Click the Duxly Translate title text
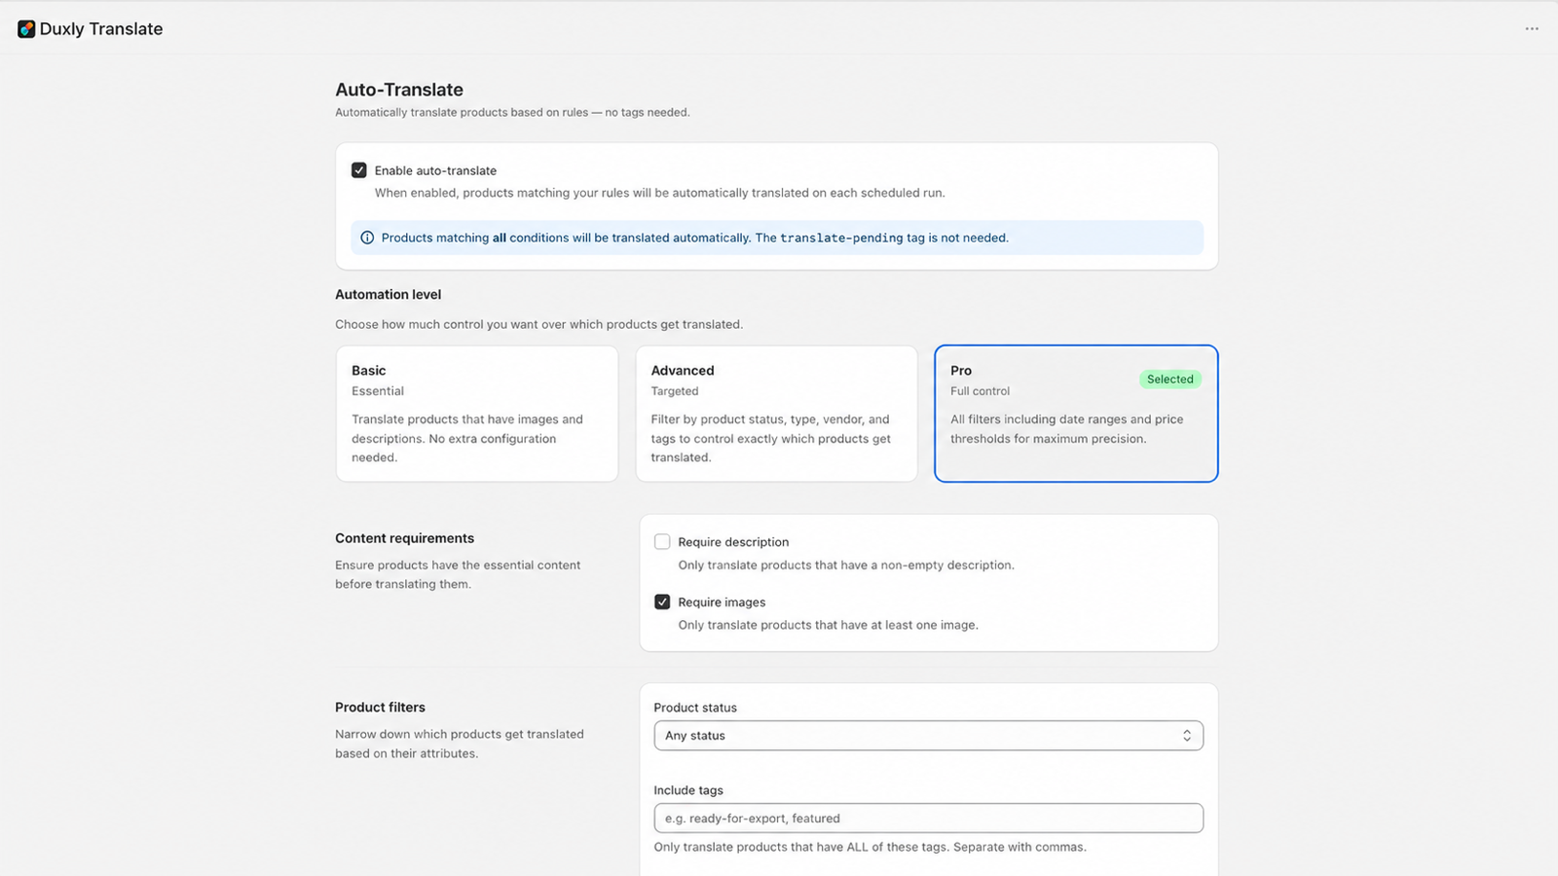The height and width of the screenshot is (876, 1558). (x=101, y=29)
